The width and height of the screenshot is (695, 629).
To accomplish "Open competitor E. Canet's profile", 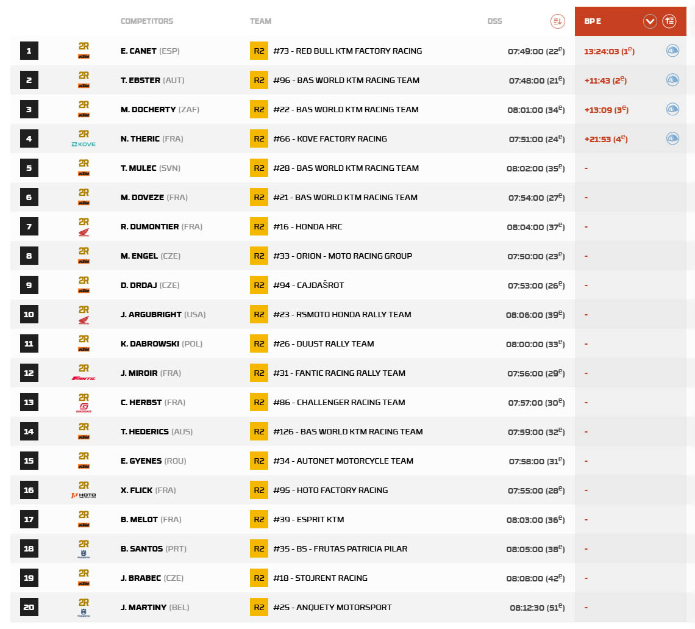I will click(138, 51).
